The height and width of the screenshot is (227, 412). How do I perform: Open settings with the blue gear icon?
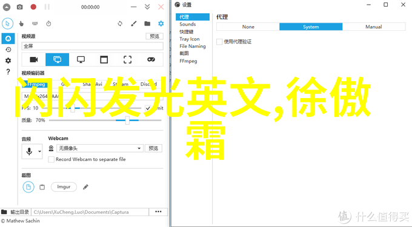pyautogui.click(x=161, y=24)
